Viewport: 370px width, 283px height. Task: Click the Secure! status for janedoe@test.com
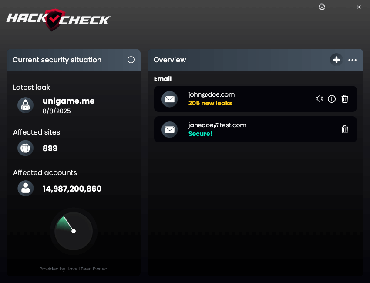[200, 134]
